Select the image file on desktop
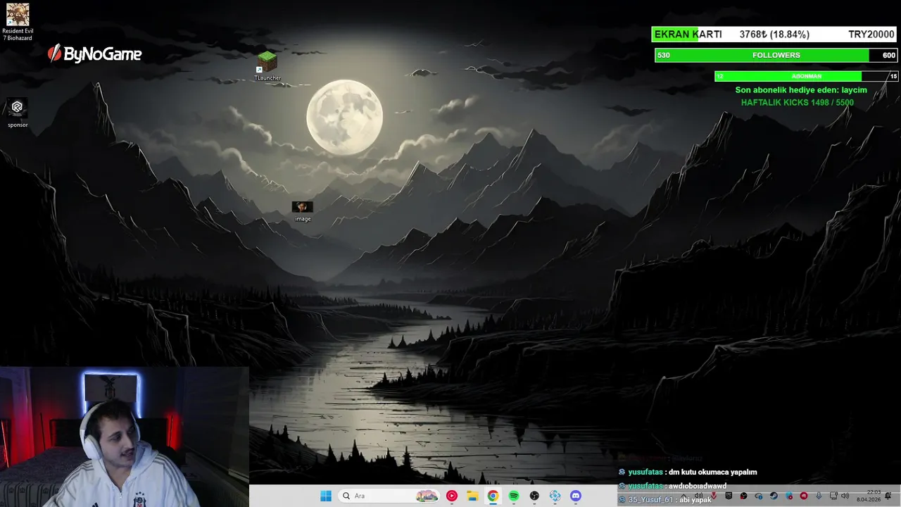 tap(303, 211)
